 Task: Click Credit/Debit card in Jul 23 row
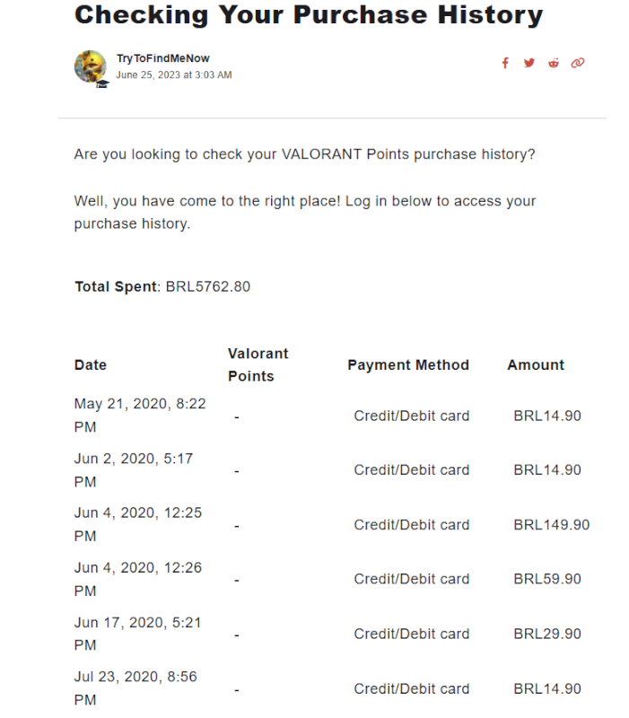[x=411, y=689]
